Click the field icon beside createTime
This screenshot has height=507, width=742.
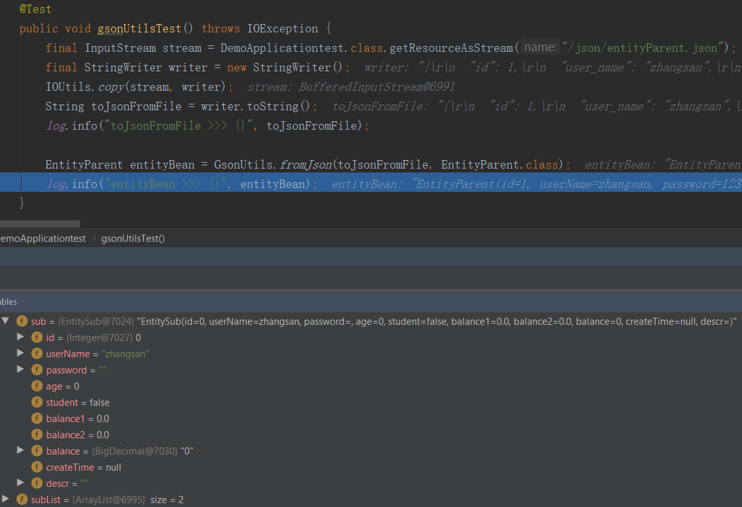coord(37,467)
